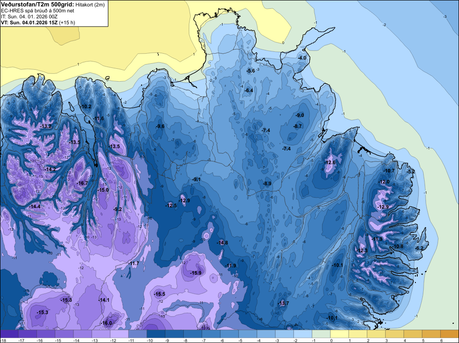Screen dimensions: 459x343
Task: Click the -6.2 temperature value
Action: 419,248
